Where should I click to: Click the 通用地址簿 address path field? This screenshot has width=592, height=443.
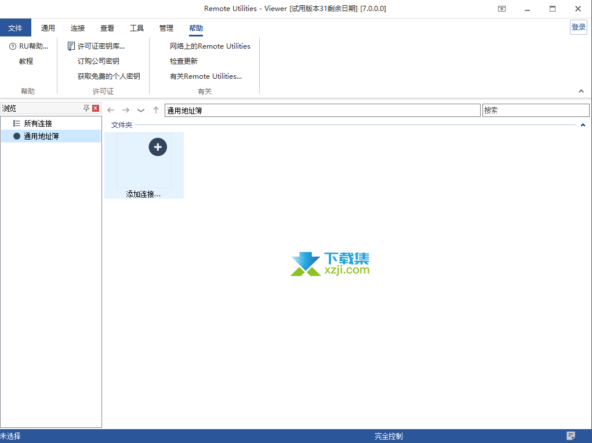[x=322, y=111]
